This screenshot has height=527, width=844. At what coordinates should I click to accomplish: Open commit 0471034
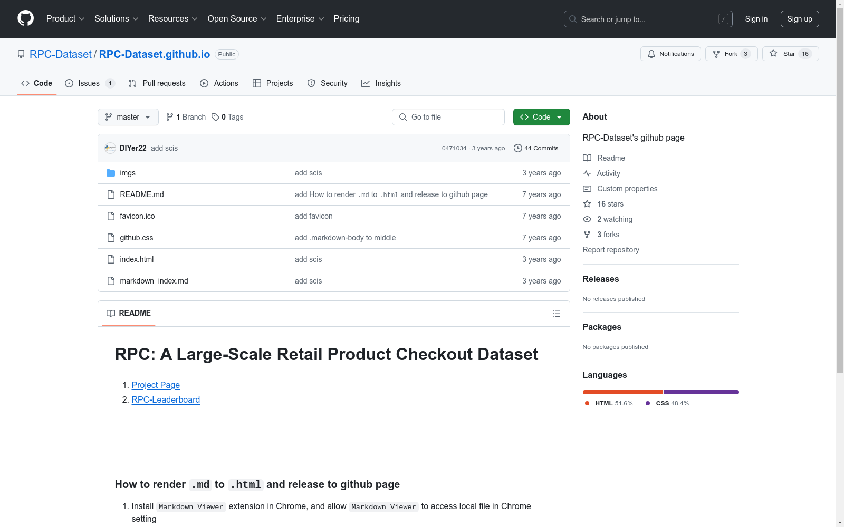click(454, 148)
